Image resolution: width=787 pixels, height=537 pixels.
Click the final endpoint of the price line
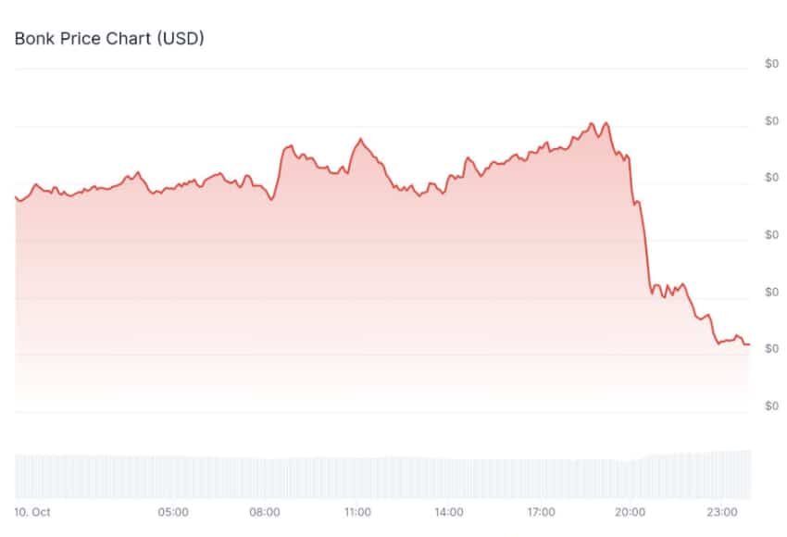tap(748, 343)
